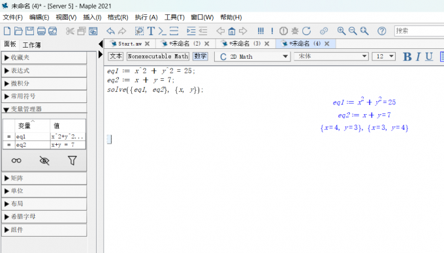Open the 宋体 font dropdown
Image resolution: width=444 pixels, height=253 pixels.
[331, 56]
